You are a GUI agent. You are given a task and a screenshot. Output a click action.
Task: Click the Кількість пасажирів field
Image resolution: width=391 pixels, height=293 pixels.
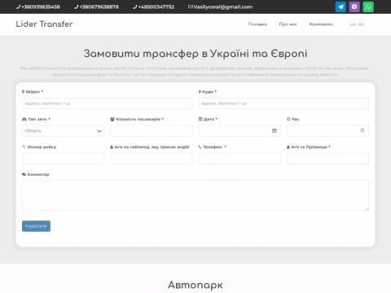pos(152,131)
